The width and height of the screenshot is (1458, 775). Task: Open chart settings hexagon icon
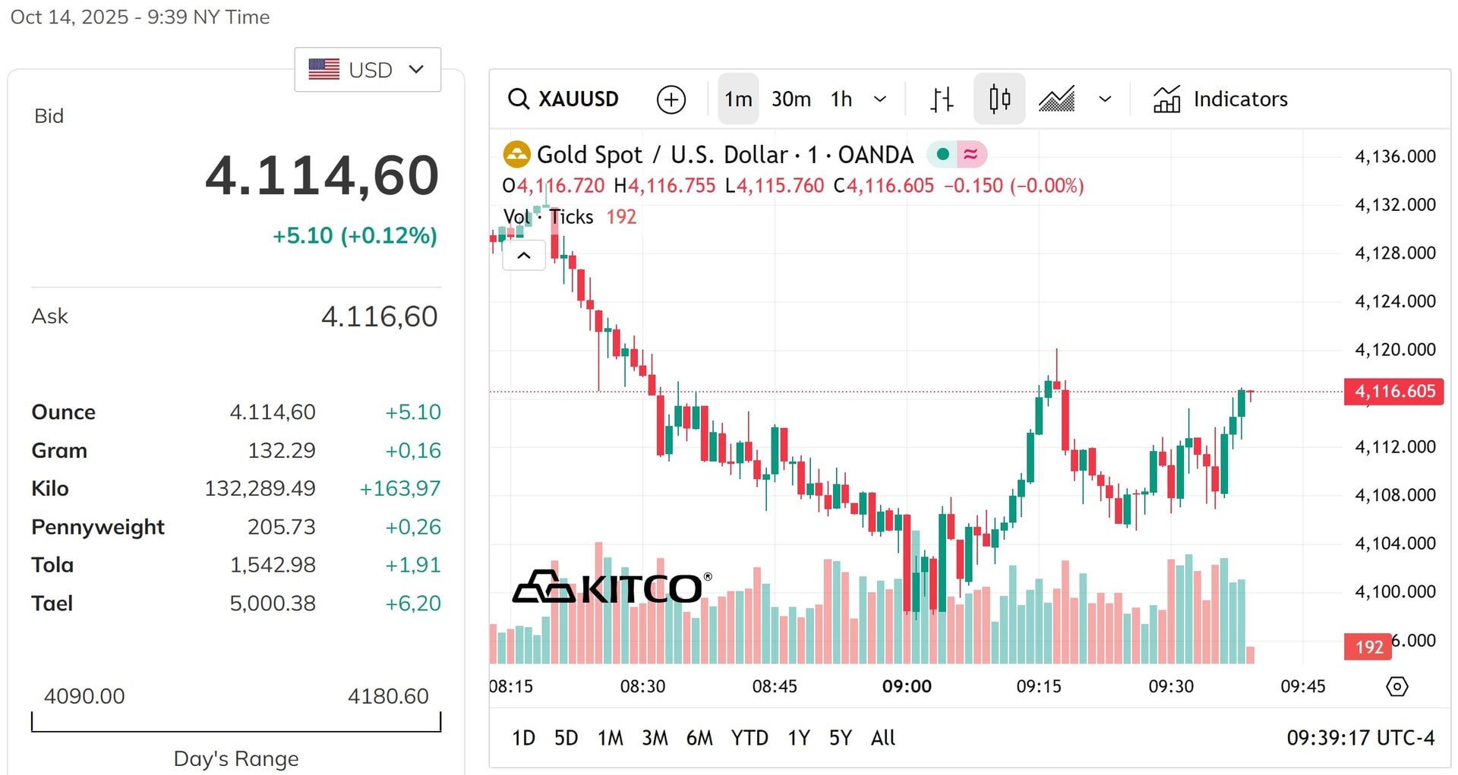[1396, 686]
